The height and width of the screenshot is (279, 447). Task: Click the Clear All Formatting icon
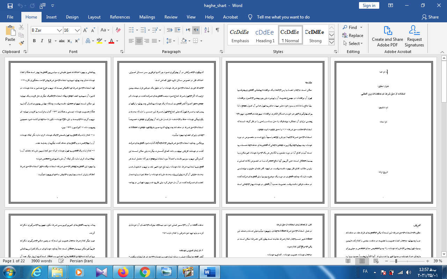tap(118, 30)
